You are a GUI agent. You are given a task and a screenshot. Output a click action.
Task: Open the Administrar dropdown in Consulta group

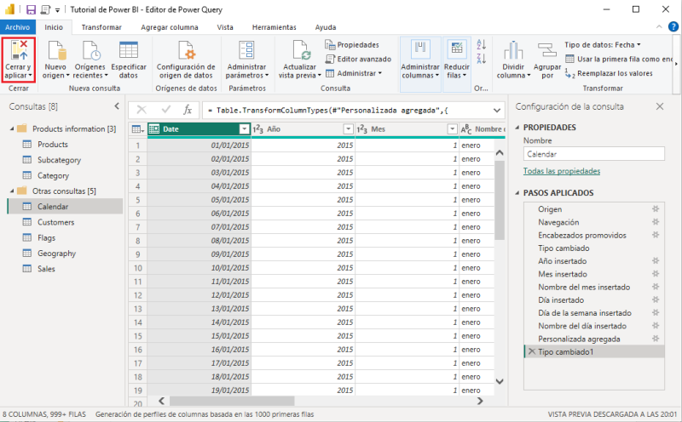coord(354,73)
